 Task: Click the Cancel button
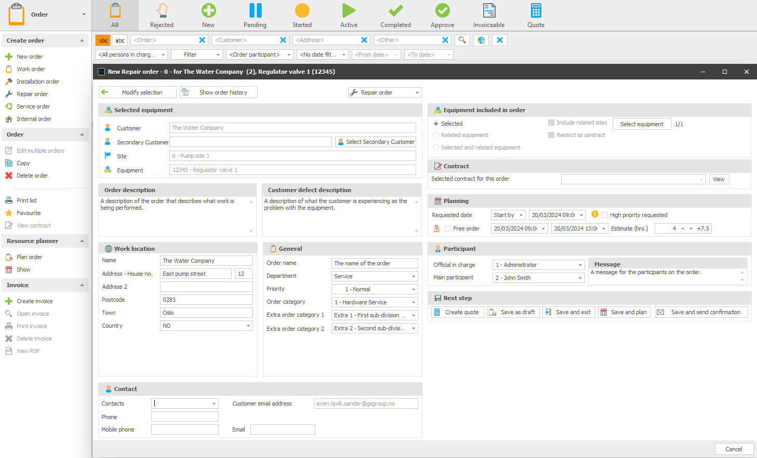tap(734, 449)
